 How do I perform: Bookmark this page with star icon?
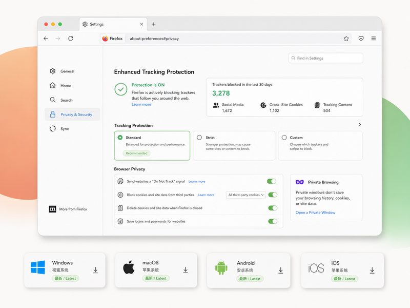pyautogui.click(x=346, y=38)
